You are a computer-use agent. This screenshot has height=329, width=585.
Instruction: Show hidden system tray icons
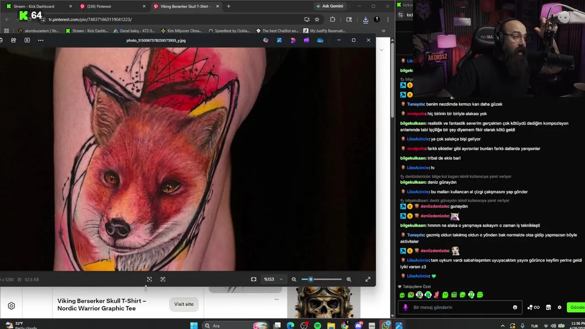(x=503, y=326)
